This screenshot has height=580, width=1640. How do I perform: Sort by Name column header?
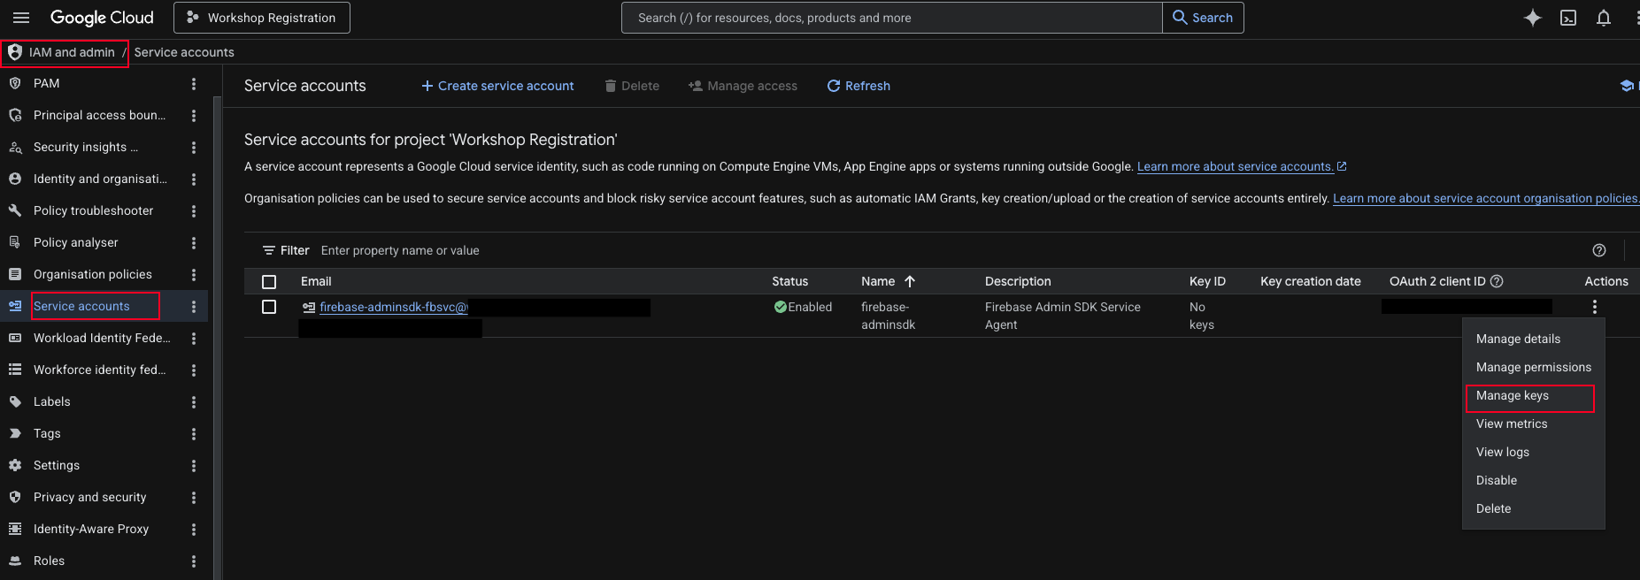pyautogui.click(x=888, y=281)
